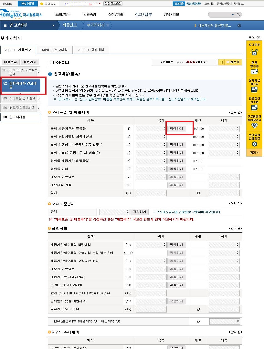Click the 메뉴접기 button
The image size is (264, 349).
(30, 62)
